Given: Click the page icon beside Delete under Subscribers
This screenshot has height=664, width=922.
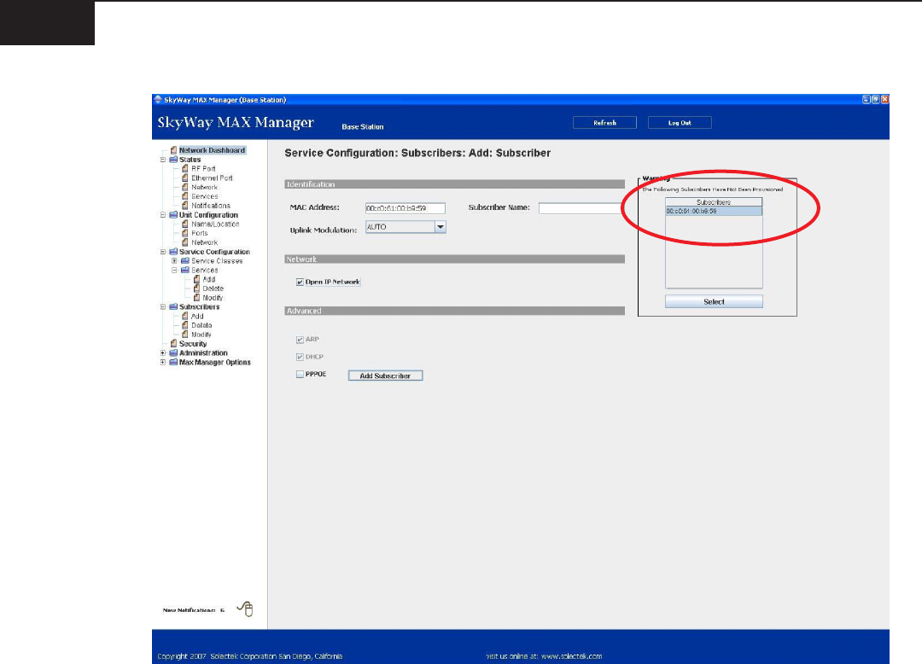Looking at the screenshot, I should coord(185,325).
